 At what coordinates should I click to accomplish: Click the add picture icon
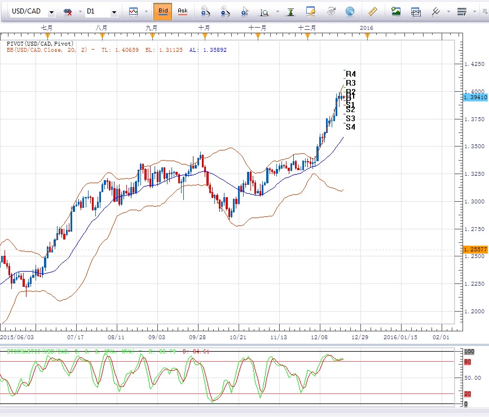(x=396, y=11)
